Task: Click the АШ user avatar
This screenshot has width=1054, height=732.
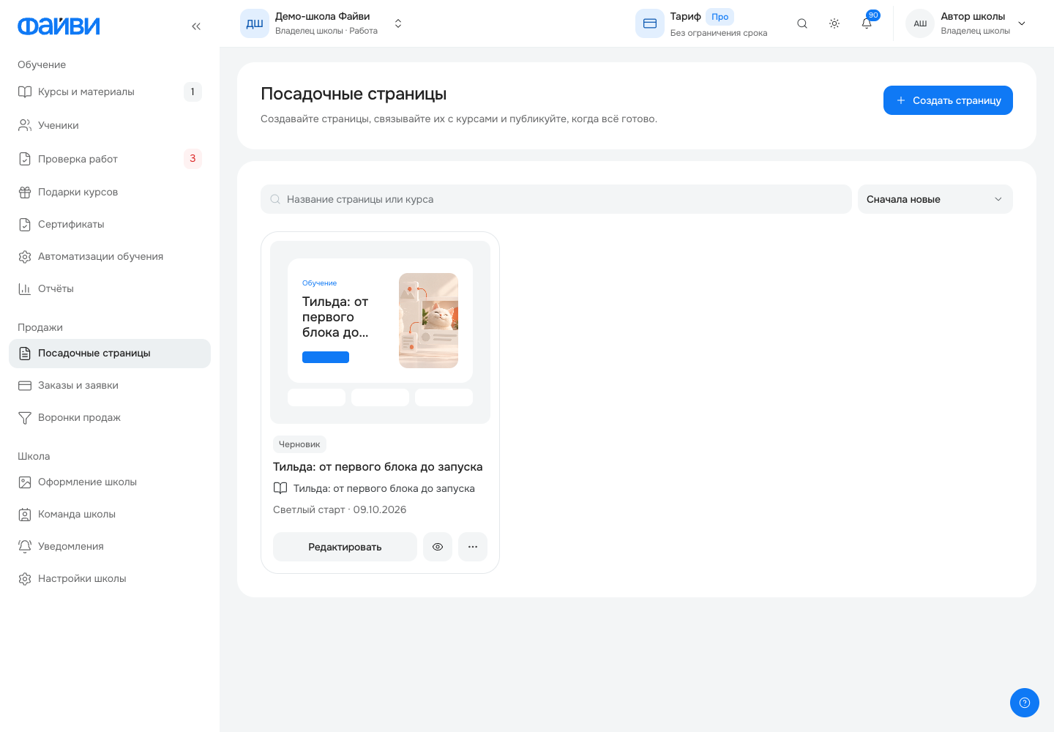Action: (x=920, y=23)
